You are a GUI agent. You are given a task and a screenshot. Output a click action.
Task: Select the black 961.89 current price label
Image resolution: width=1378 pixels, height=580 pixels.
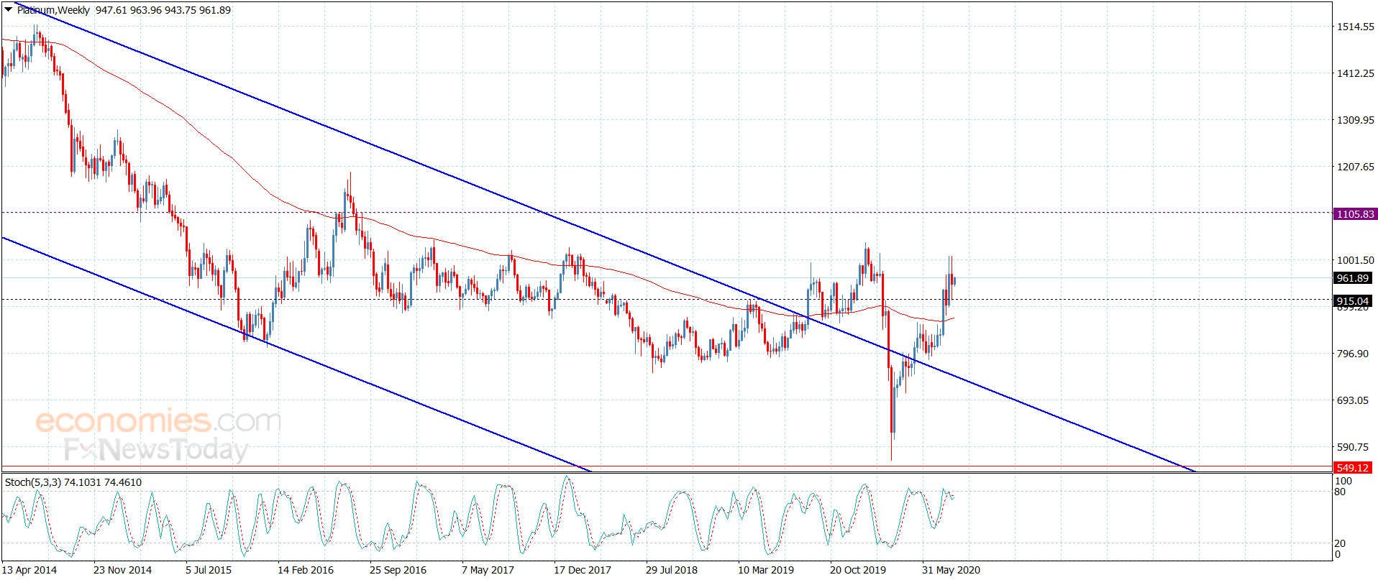[x=1353, y=278]
